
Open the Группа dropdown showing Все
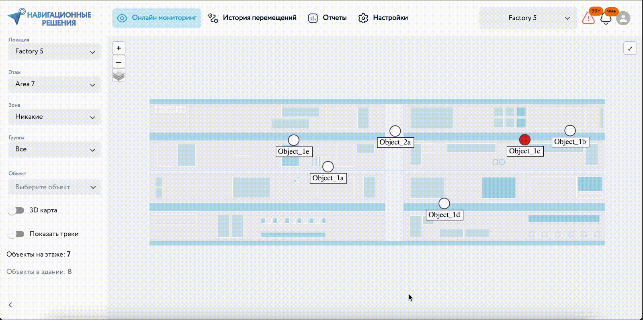(55, 149)
